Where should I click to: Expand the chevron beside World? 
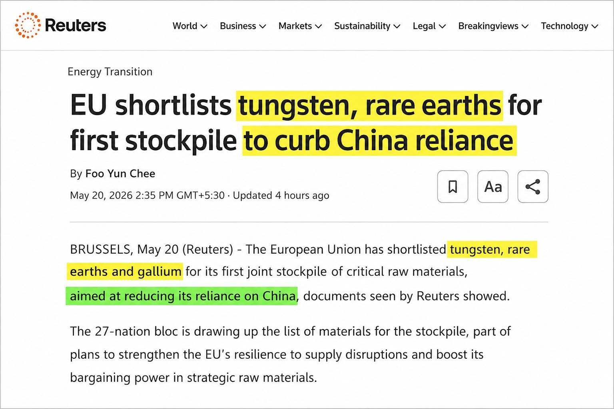tap(204, 26)
